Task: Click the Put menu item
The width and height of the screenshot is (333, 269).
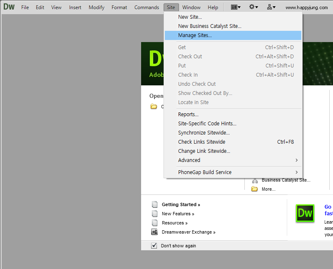Action: click(x=233, y=65)
